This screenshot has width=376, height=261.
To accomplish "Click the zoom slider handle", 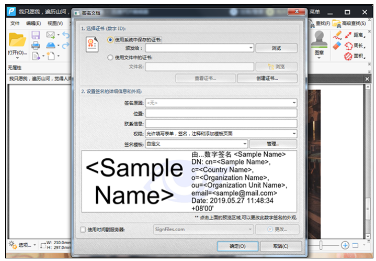I will click(321, 245).
